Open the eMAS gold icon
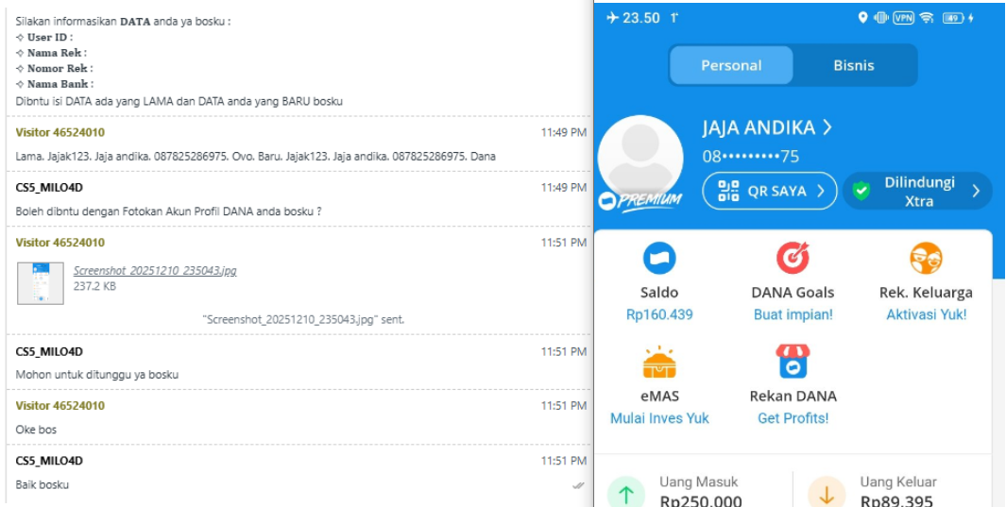The height and width of the screenshot is (507, 1006). click(x=659, y=363)
